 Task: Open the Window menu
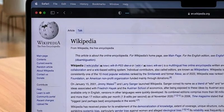[x=114, y=4]
